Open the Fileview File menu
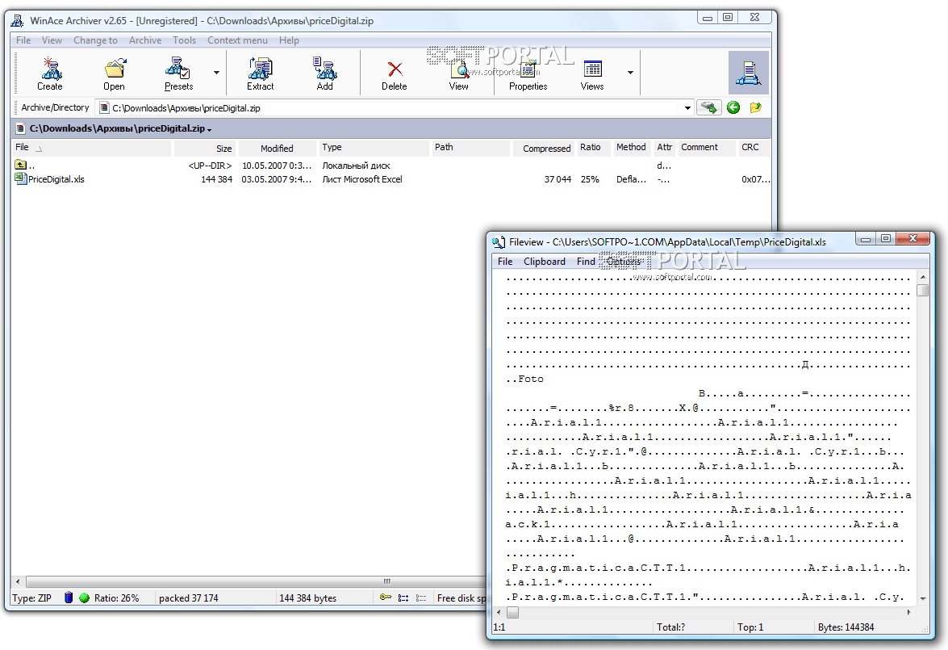The image size is (948, 650). coord(505,262)
